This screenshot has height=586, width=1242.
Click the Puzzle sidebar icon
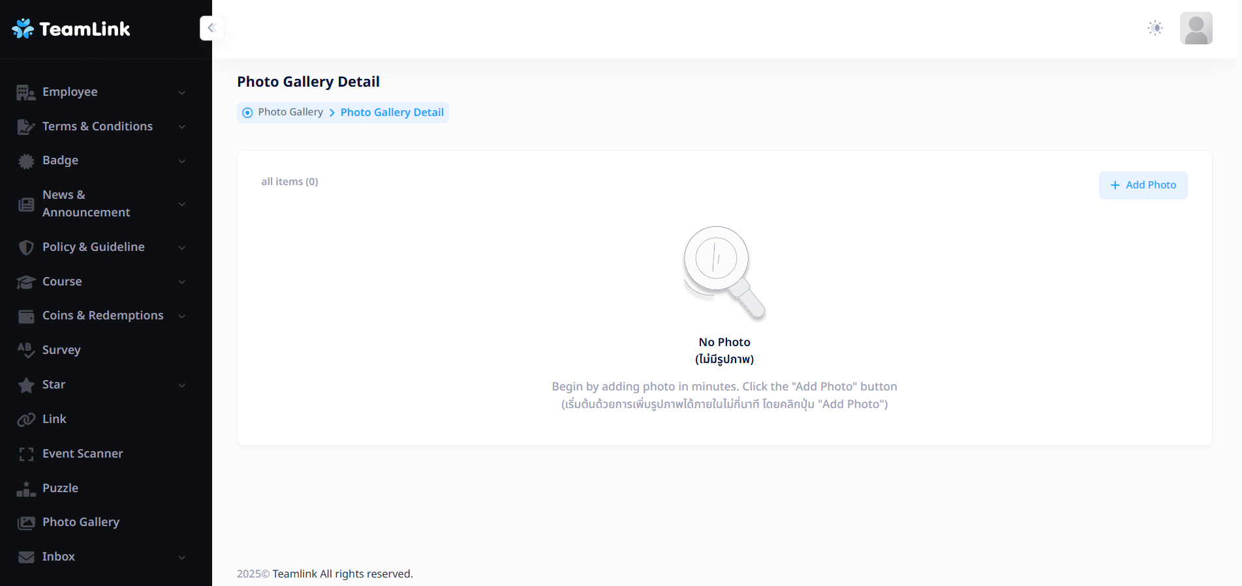(26, 488)
